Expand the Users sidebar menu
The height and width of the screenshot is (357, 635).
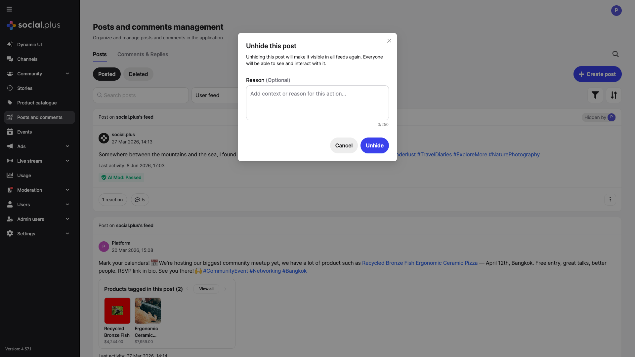point(39,205)
